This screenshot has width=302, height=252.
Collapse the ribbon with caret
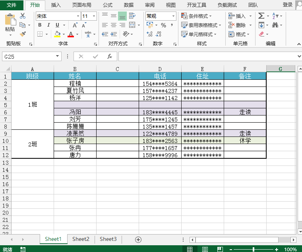tap(299, 44)
